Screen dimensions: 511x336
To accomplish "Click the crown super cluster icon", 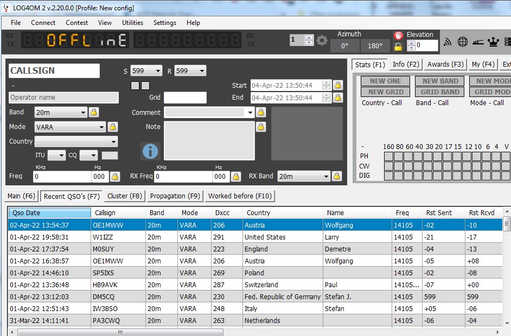I will (x=494, y=42).
